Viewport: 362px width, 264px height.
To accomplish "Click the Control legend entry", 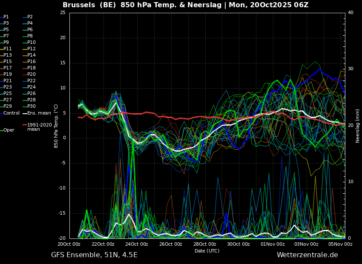I will (10, 113).
